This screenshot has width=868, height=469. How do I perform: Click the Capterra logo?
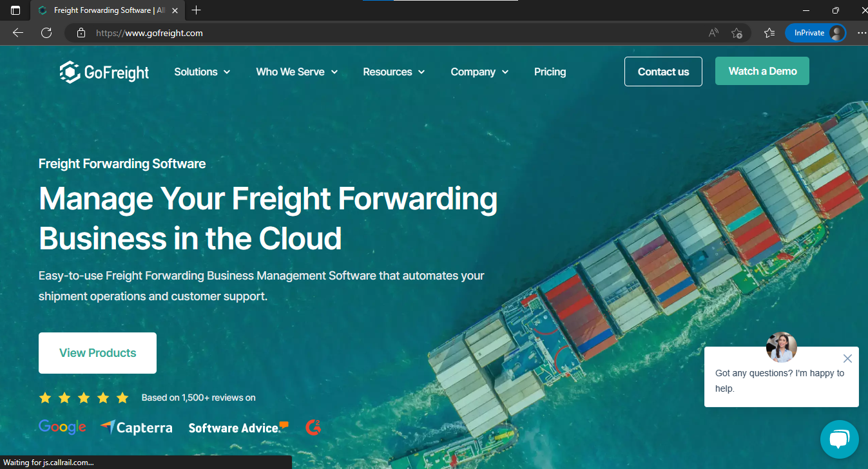pyautogui.click(x=137, y=427)
